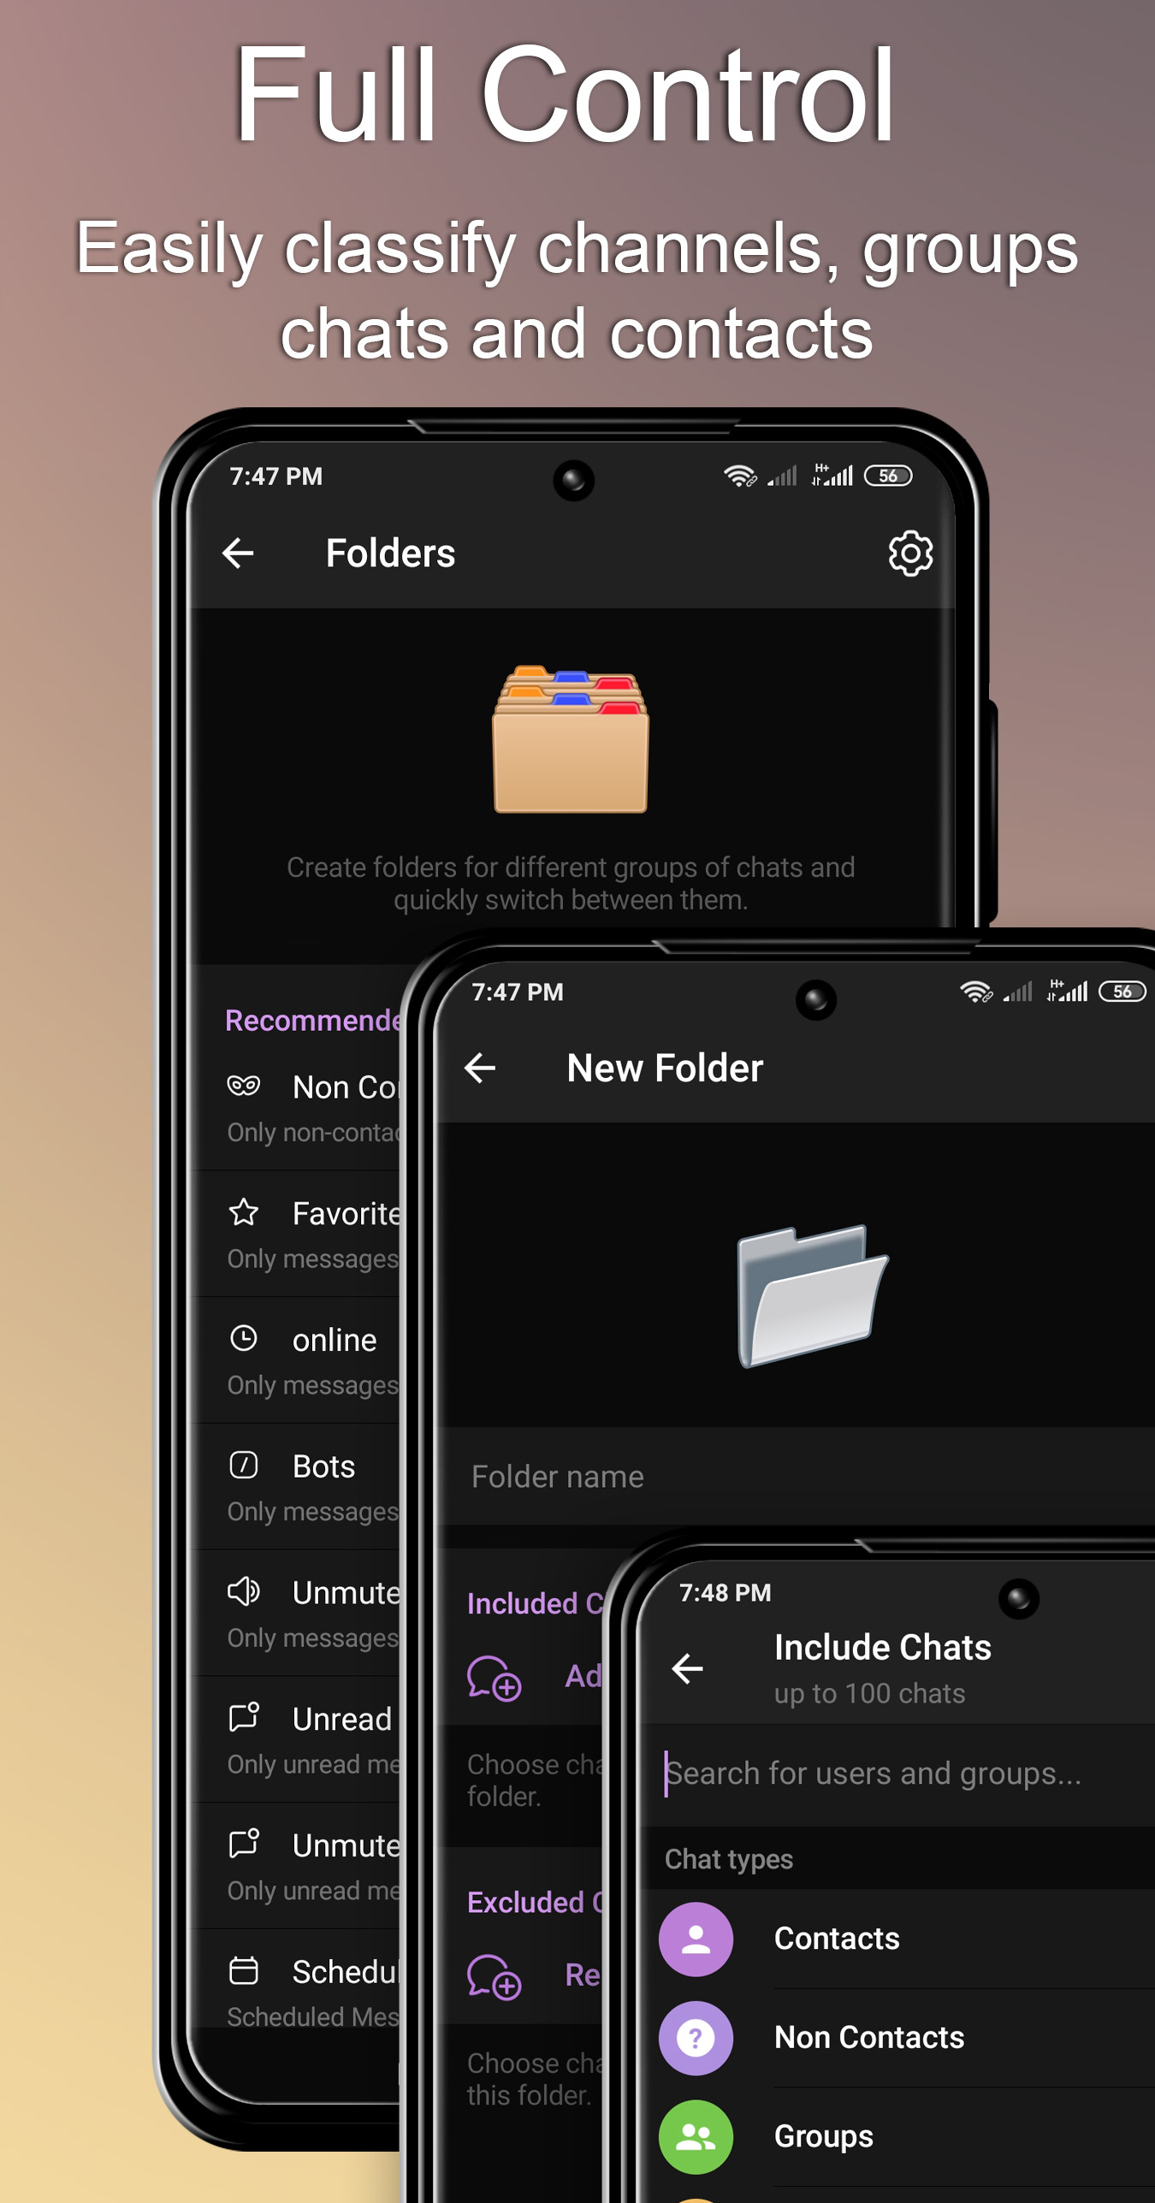Tap add-chats icon under Included Chats
The height and width of the screenshot is (2203, 1155).
click(x=494, y=1678)
